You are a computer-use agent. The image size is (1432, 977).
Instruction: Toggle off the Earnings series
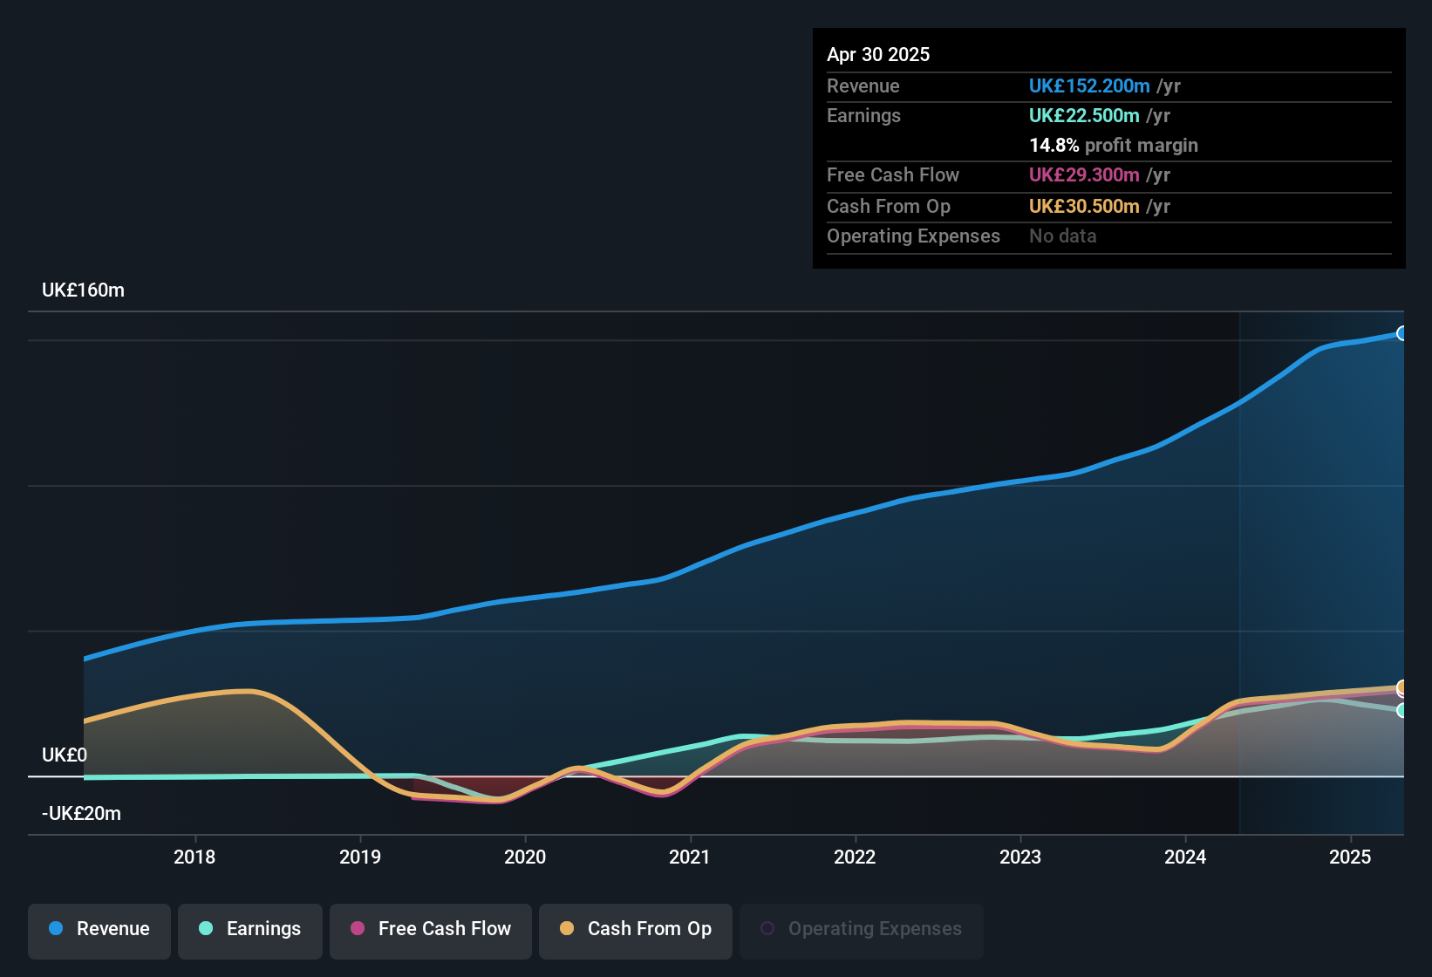click(x=250, y=930)
